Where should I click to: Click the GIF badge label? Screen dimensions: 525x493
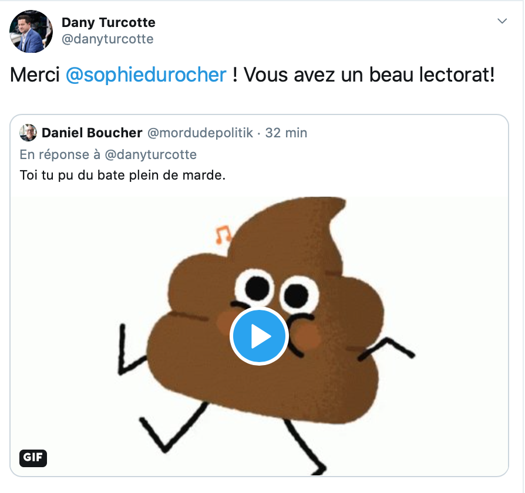(33, 458)
